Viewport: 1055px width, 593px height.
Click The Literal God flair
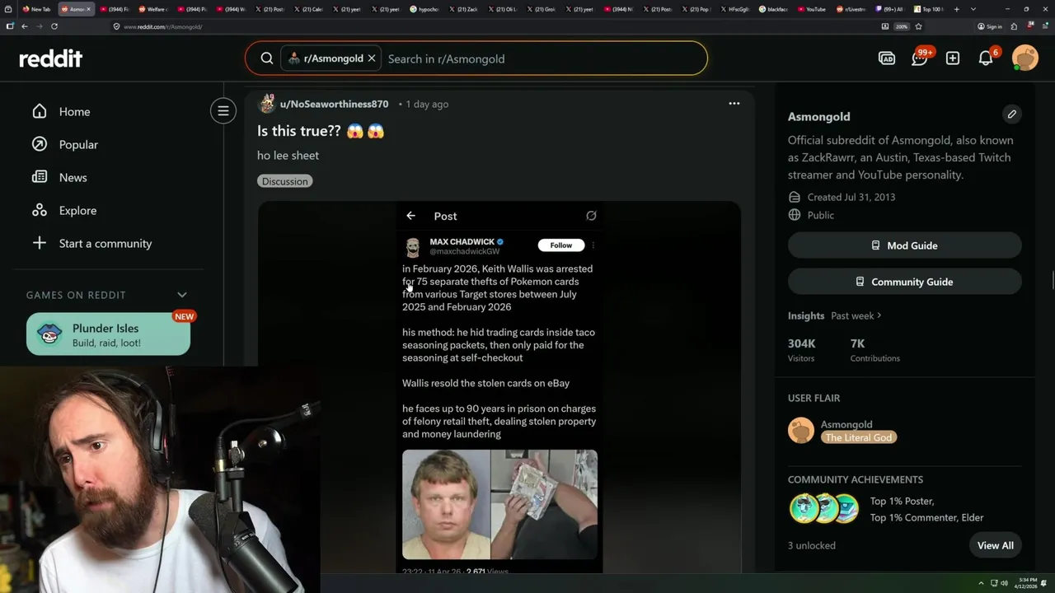[x=859, y=437]
